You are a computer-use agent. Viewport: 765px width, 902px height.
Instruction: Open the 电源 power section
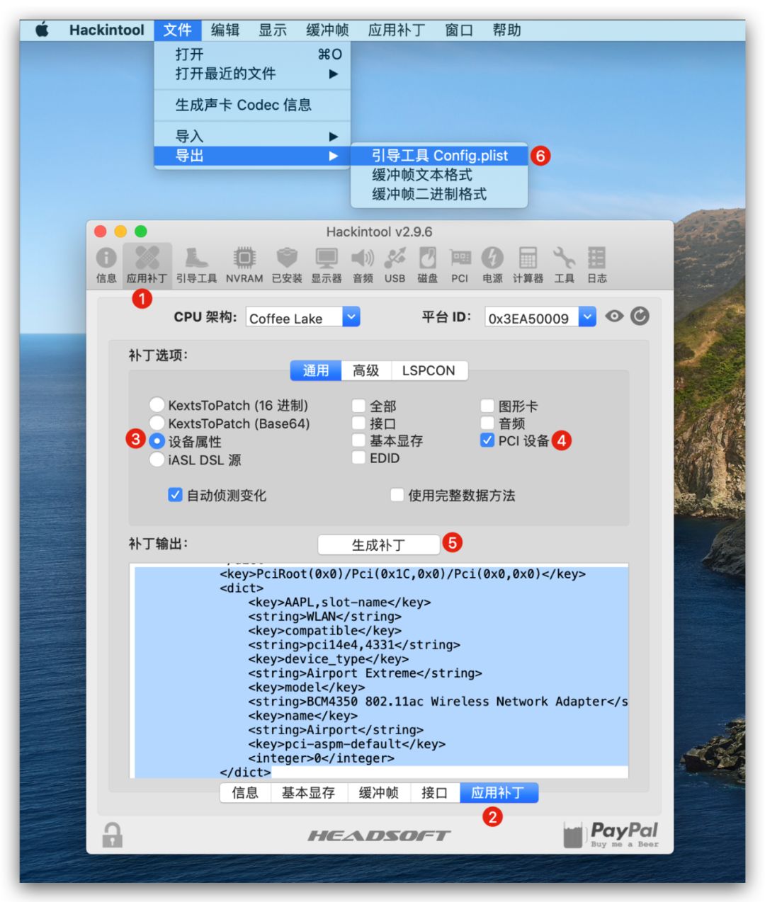tap(492, 265)
